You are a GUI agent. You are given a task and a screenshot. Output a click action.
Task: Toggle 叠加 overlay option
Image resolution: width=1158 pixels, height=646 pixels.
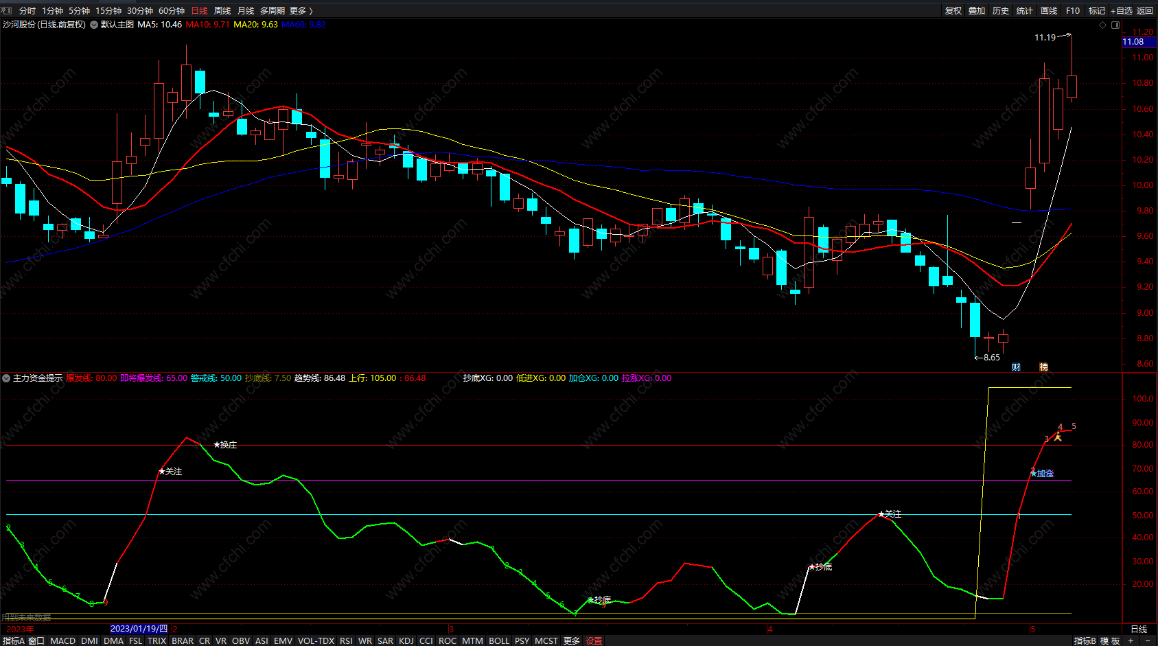pyautogui.click(x=976, y=10)
